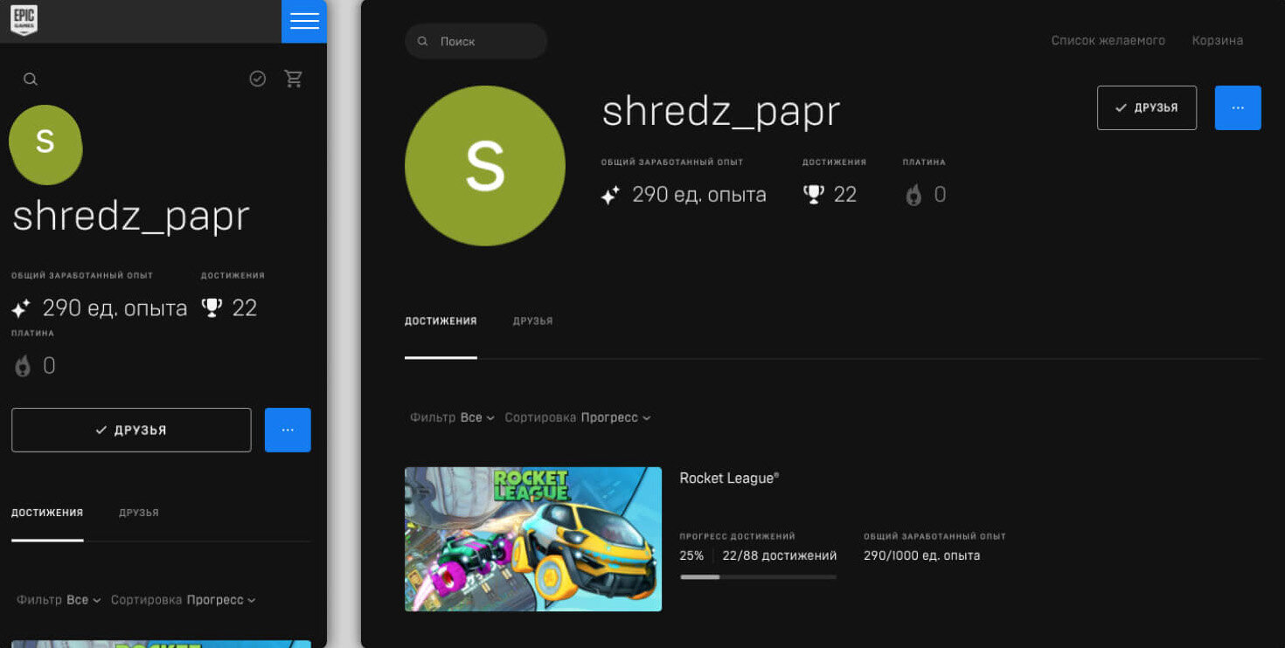Click the 22/88 достижений text
1285x648 pixels.
coord(780,555)
